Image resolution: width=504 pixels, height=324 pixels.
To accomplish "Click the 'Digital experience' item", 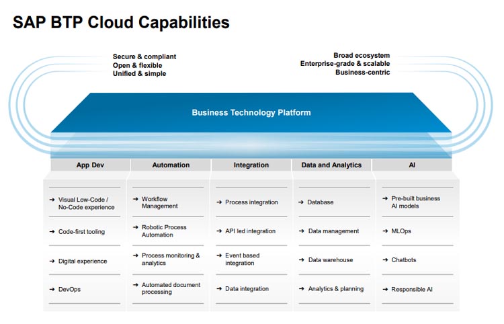I will point(83,261).
